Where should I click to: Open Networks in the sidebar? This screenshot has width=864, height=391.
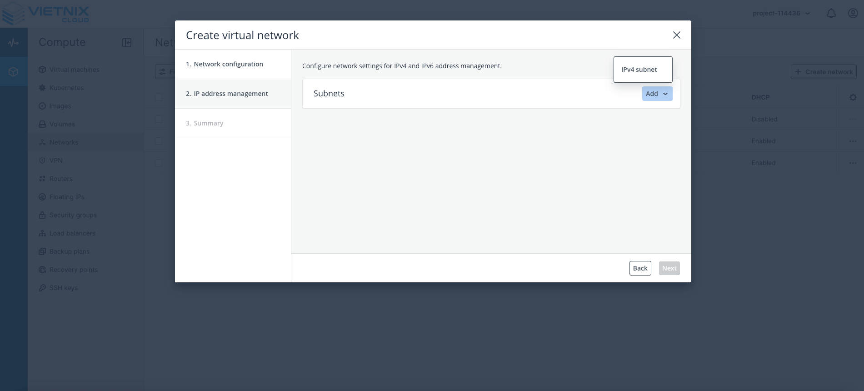coord(85,142)
